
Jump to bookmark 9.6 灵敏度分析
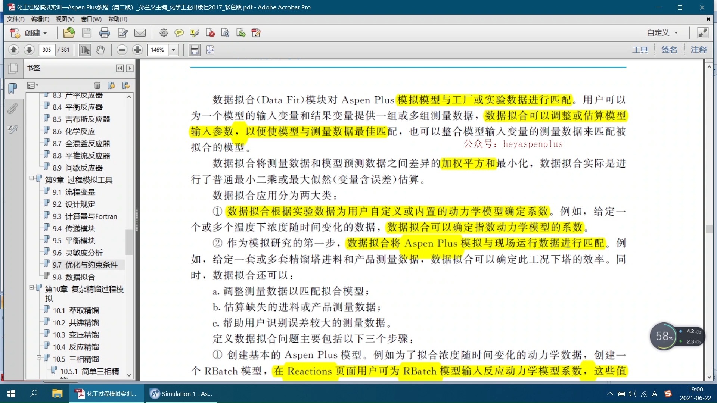[78, 253]
